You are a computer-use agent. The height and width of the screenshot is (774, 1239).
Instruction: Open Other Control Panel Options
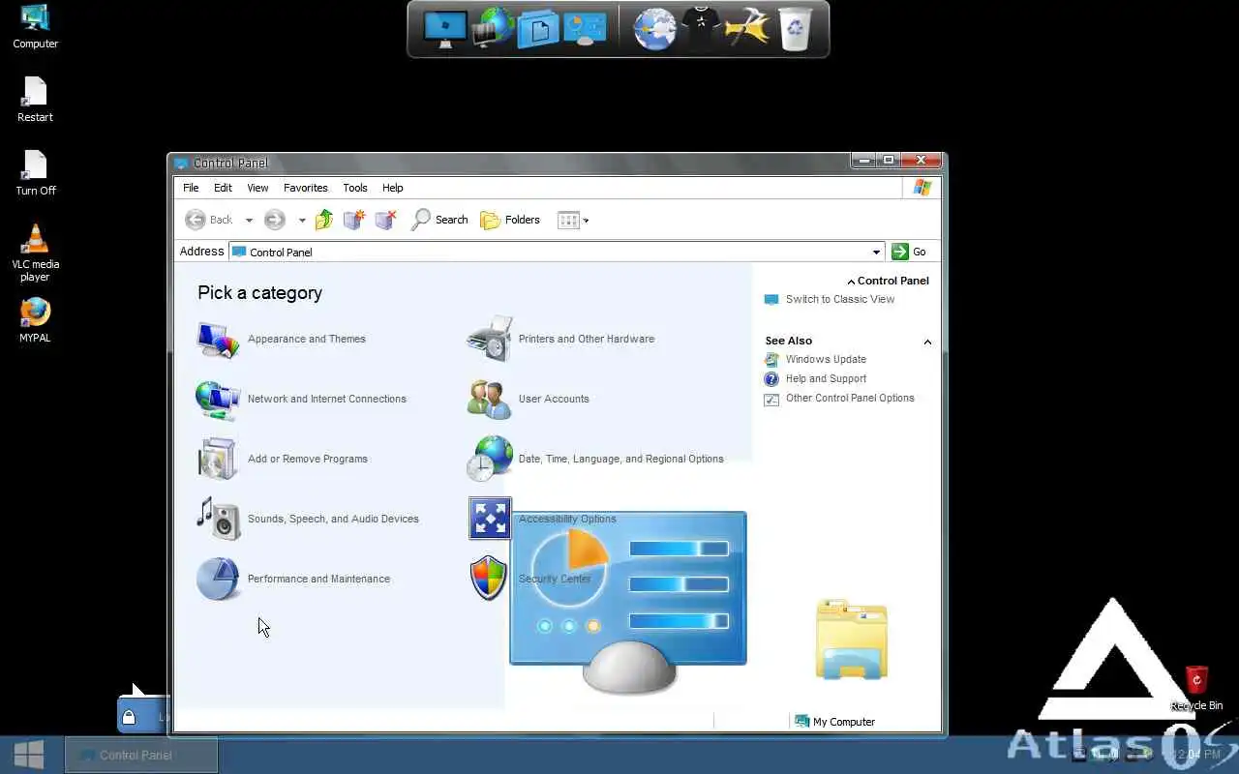(850, 398)
